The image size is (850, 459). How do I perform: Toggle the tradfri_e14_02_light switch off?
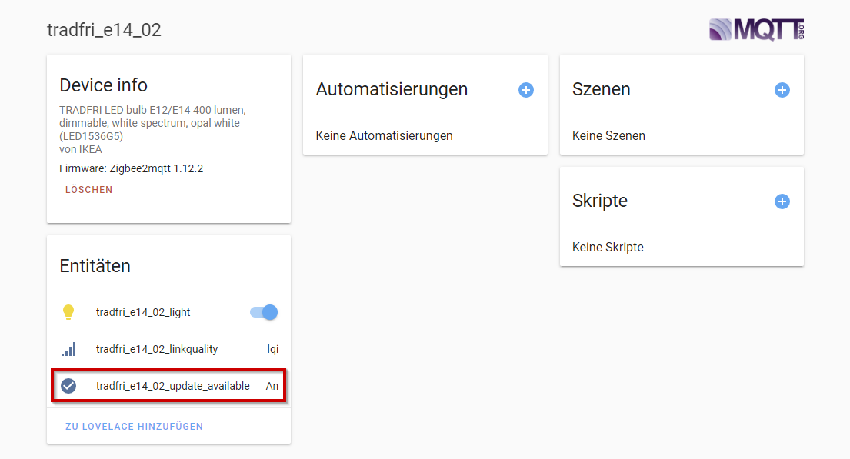[265, 311]
